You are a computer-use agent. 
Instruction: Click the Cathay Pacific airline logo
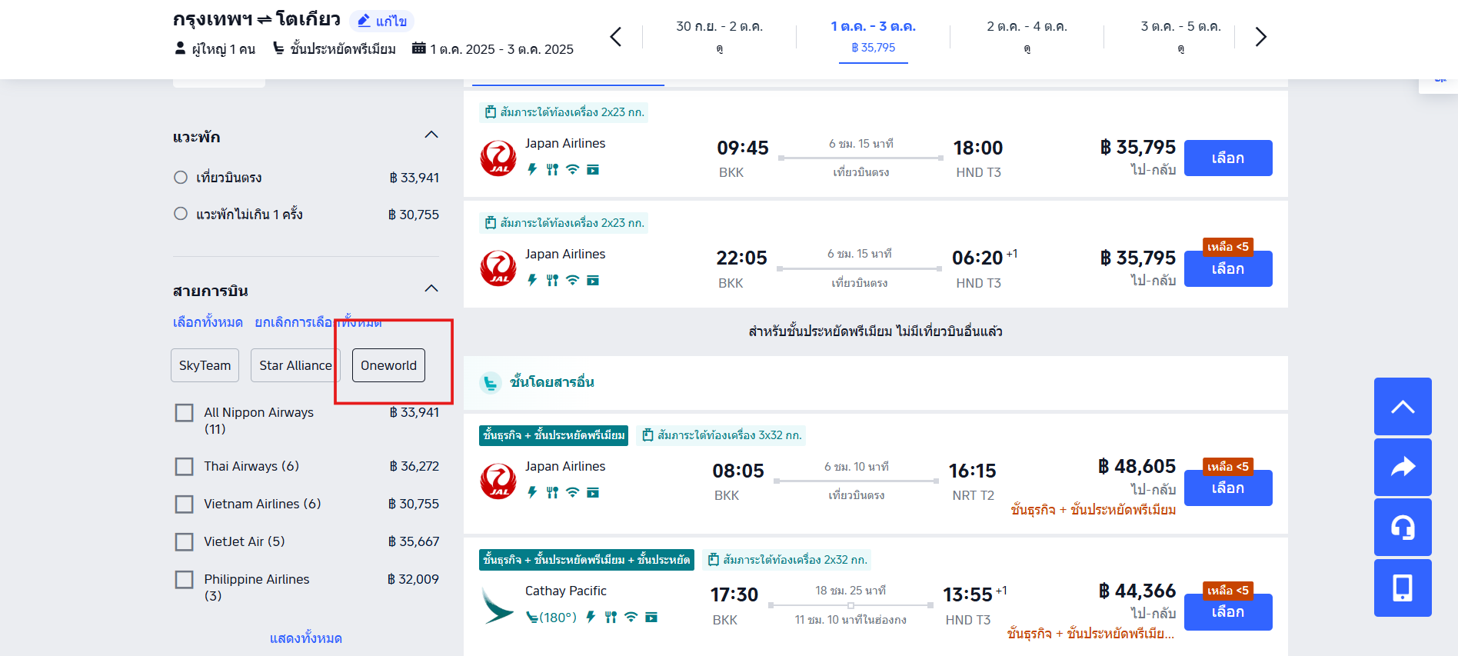pos(498,604)
